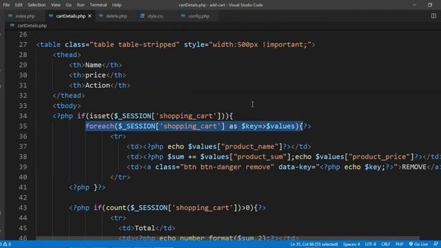
Task: Open the Selection menu
Action: point(37,5)
